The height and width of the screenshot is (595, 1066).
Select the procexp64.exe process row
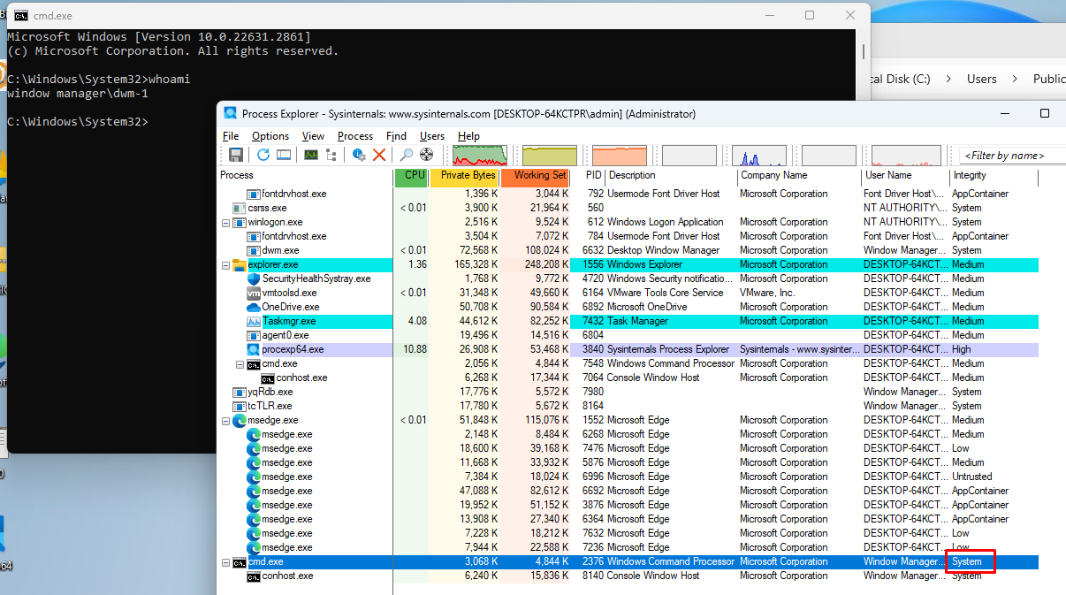click(x=628, y=349)
